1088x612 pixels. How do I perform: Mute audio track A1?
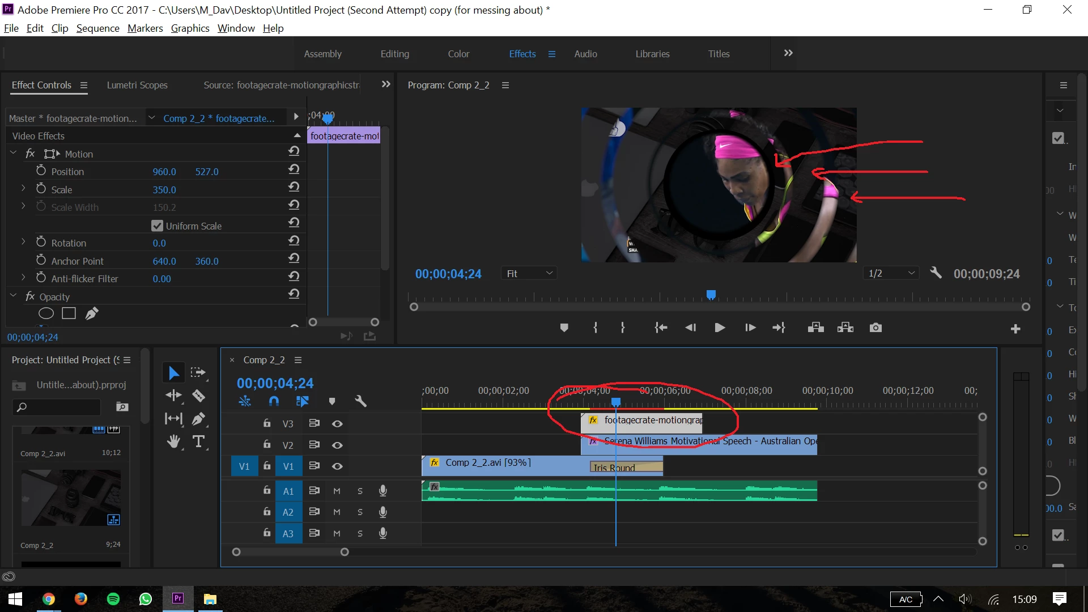pos(337,491)
